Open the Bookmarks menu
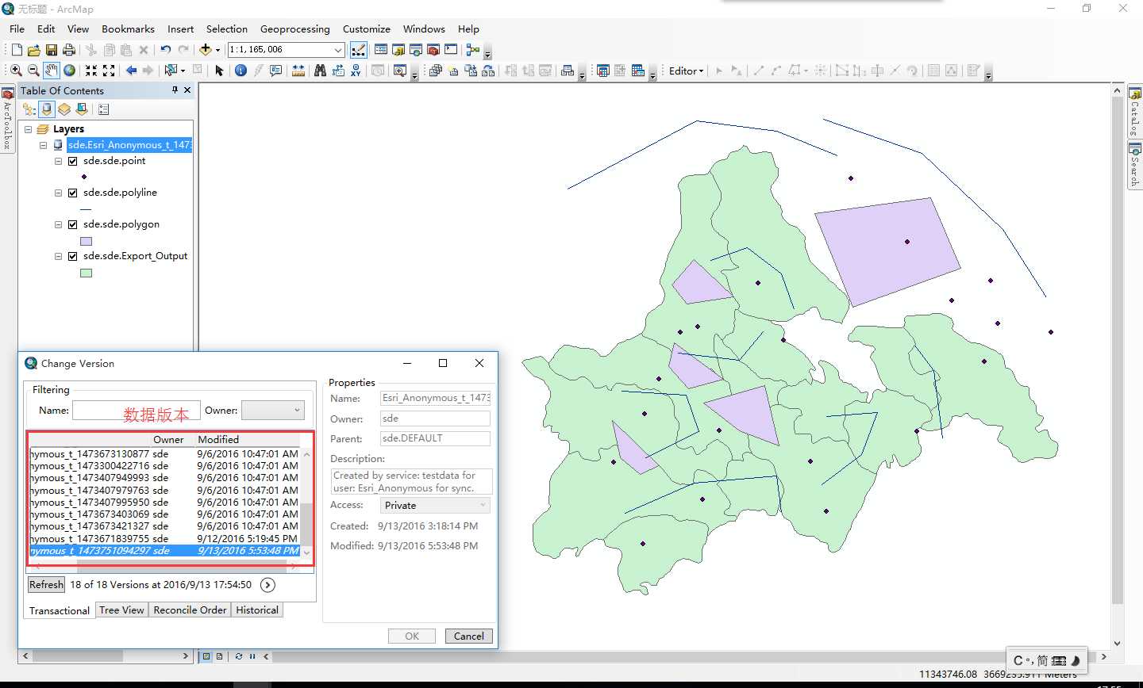Image resolution: width=1143 pixels, height=688 pixels. point(128,29)
